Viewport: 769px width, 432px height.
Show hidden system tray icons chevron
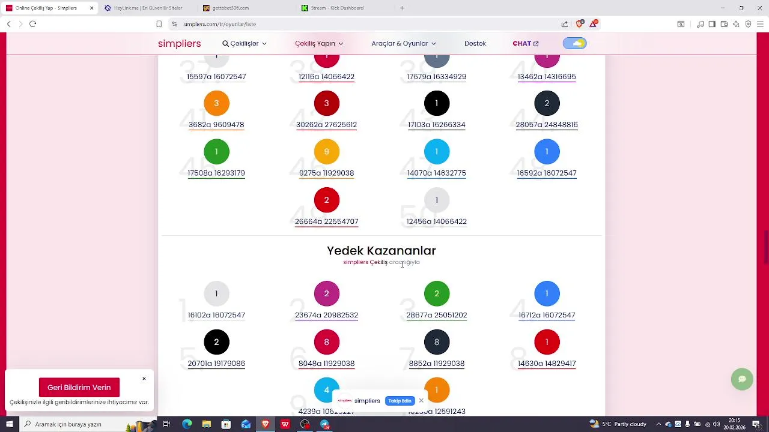tap(658, 424)
